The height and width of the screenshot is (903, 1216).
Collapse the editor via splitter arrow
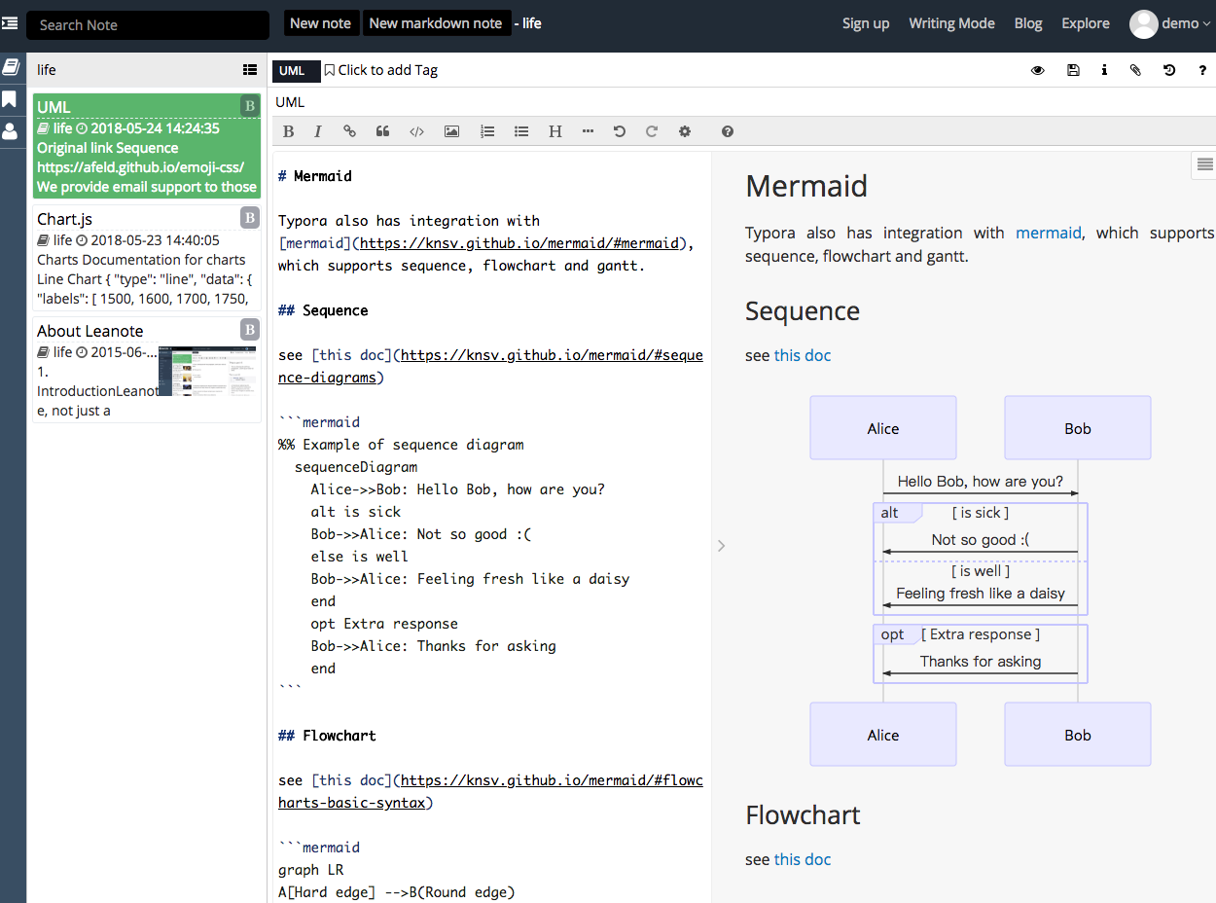[x=721, y=546]
